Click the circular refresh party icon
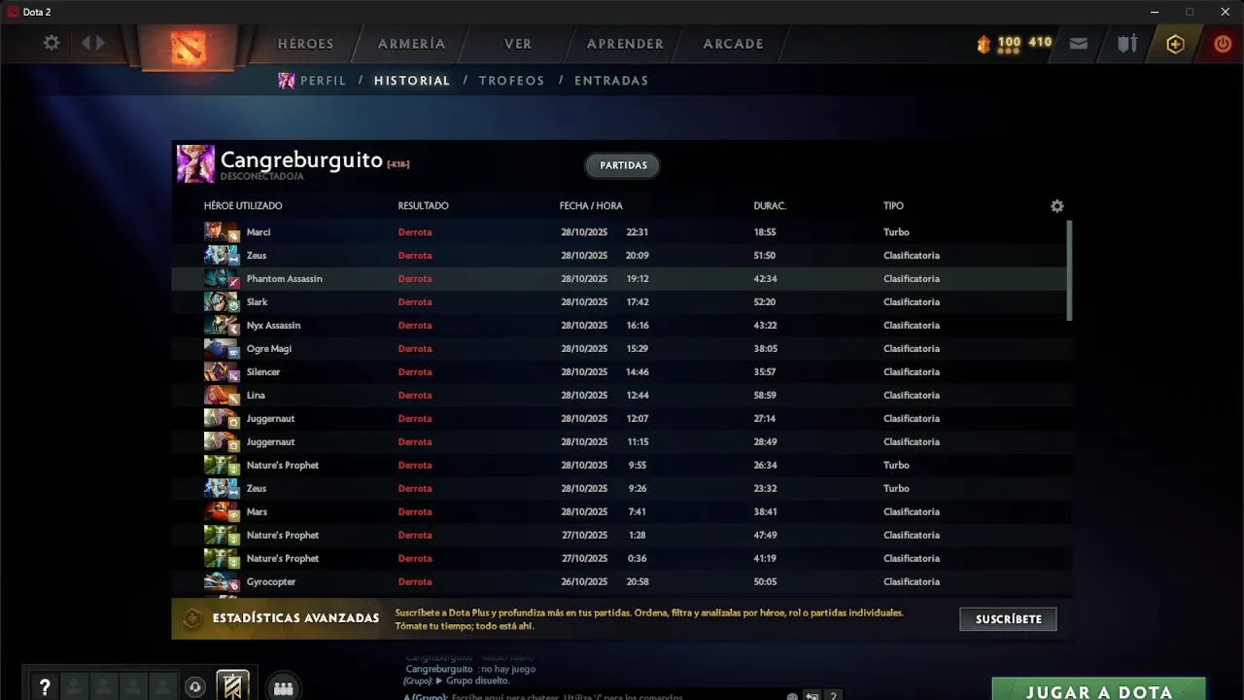This screenshot has height=700, width=1244. pos(195,687)
